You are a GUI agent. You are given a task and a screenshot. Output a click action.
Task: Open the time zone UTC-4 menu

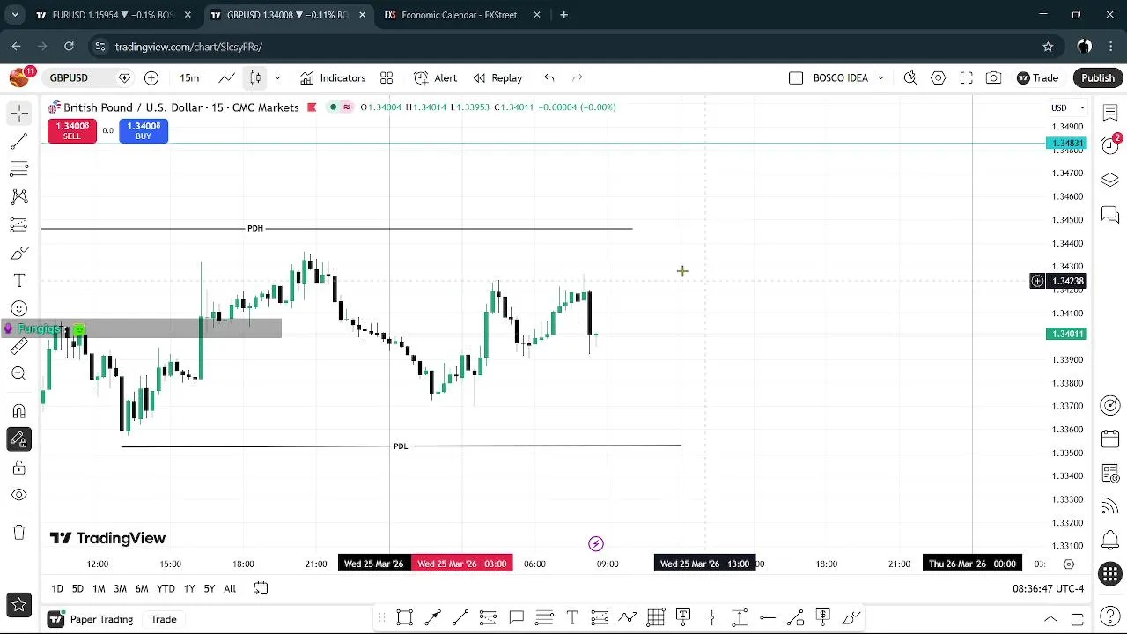1048,588
